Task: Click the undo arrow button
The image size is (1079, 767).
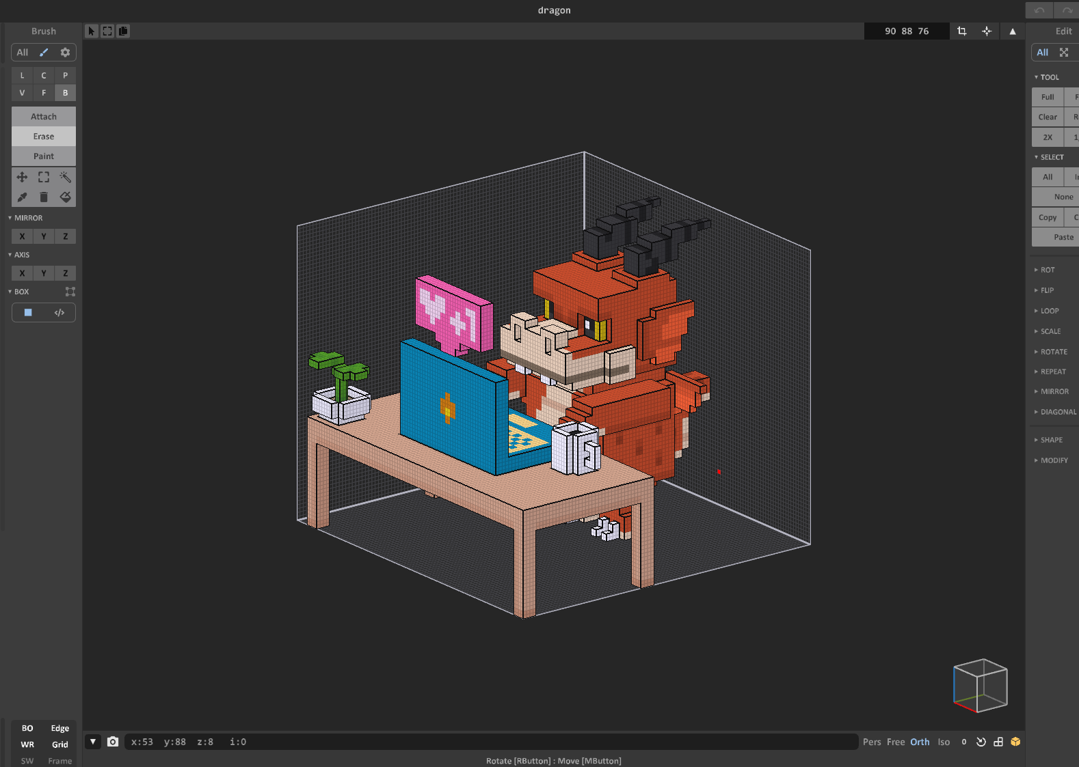Action: [x=1039, y=10]
